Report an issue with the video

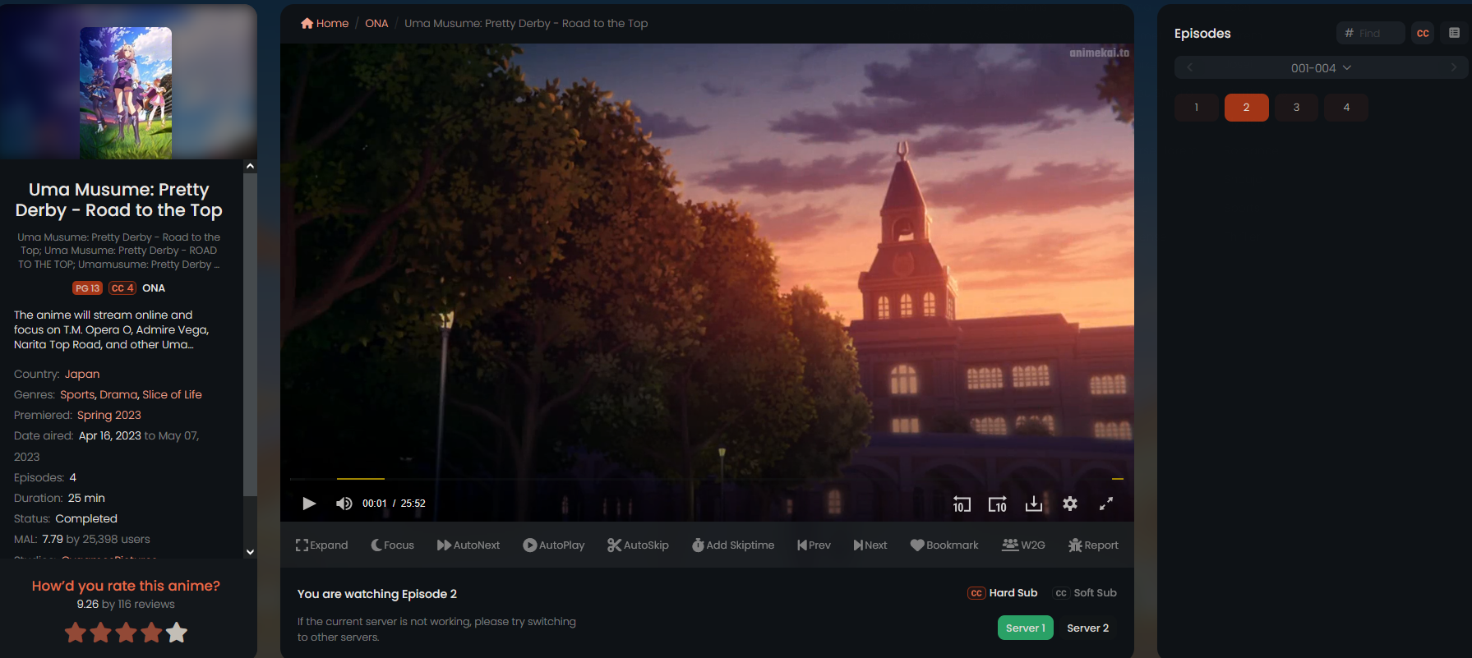coord(1093,545)
